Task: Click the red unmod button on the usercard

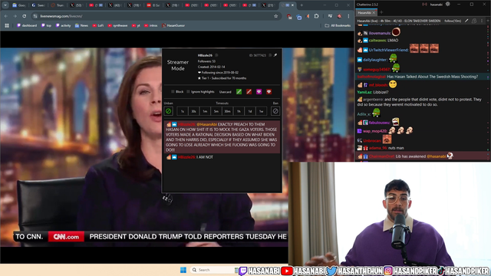Action: pos(249,92)
